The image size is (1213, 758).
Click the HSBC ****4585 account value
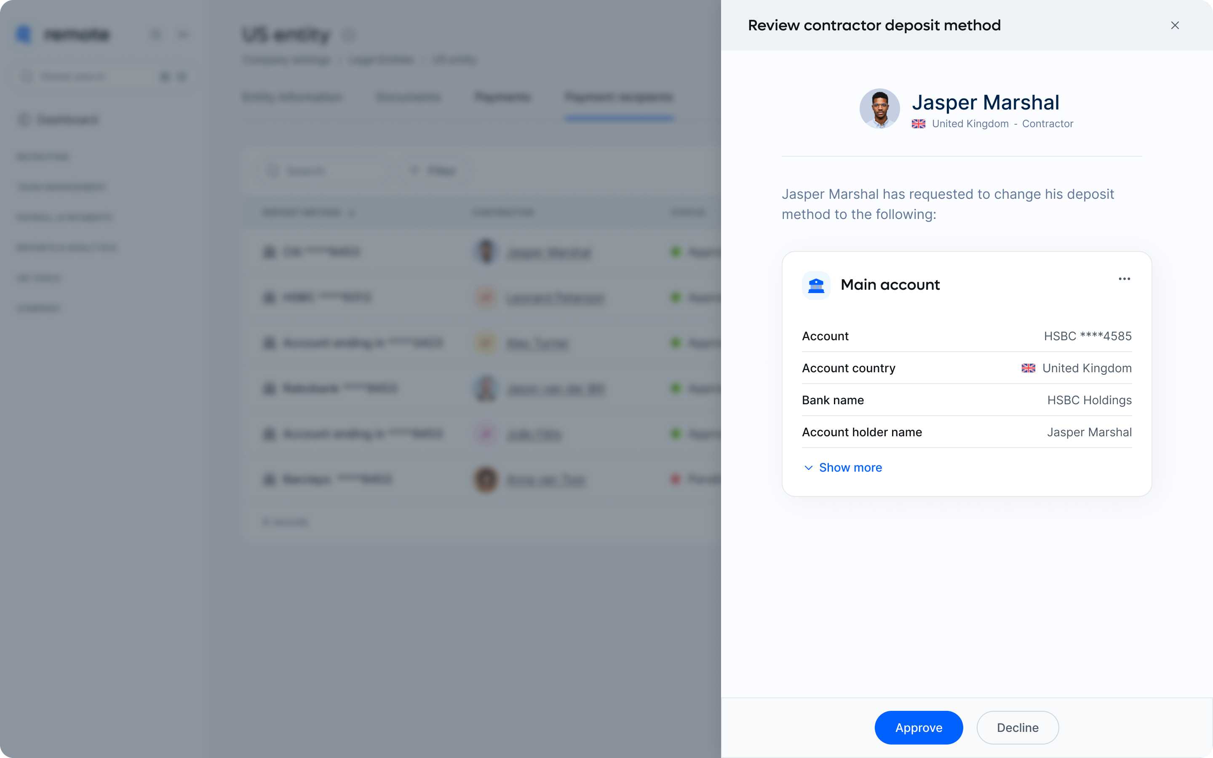(x=1087, y=336)
